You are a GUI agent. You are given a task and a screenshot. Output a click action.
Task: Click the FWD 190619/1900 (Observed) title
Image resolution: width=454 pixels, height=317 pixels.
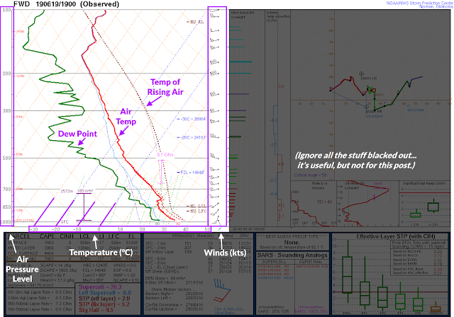[x=66, y=4]
